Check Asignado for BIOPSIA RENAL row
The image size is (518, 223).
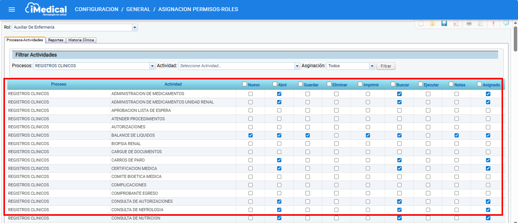point(488,144)
